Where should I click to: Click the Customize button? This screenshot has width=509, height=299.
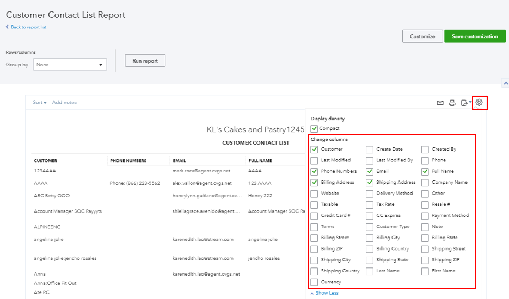pyautogui.click(x=422, y=36)
